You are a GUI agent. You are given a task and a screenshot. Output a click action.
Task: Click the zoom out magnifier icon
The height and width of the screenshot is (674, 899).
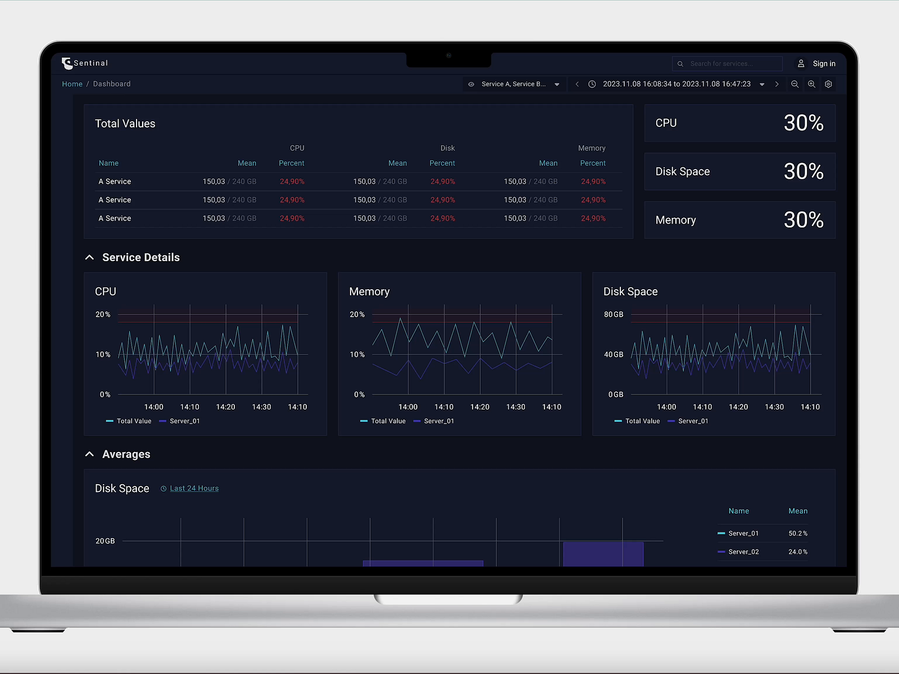[794, 84]
